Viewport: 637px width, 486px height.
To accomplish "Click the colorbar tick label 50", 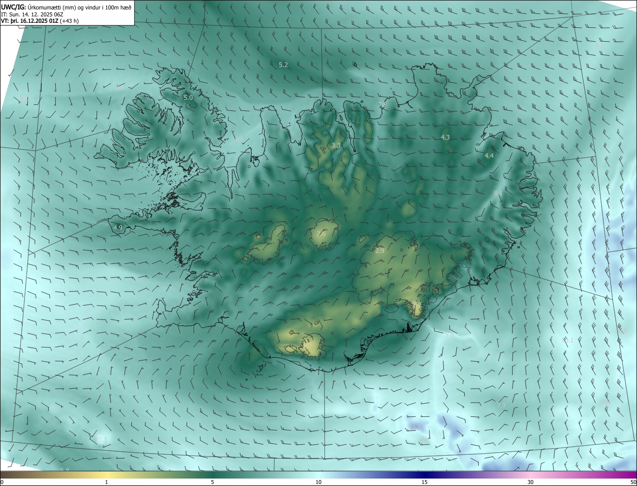I will click(633, 483).
